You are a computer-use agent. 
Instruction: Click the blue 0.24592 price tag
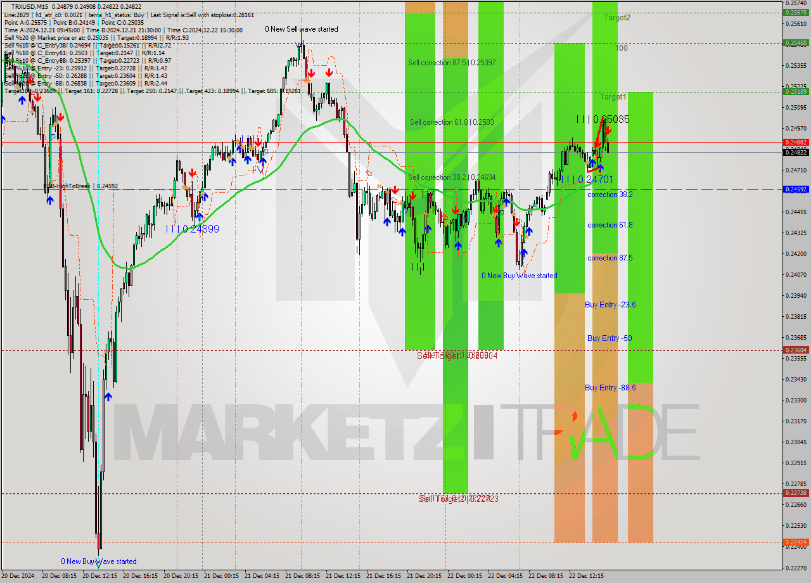(796, 189)
